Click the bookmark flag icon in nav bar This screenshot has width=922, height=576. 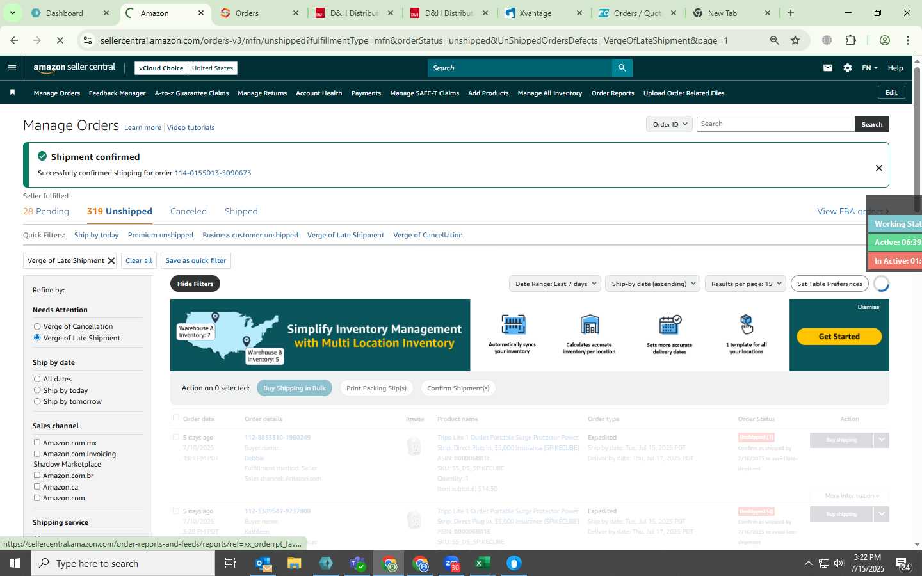pos(12,93)
